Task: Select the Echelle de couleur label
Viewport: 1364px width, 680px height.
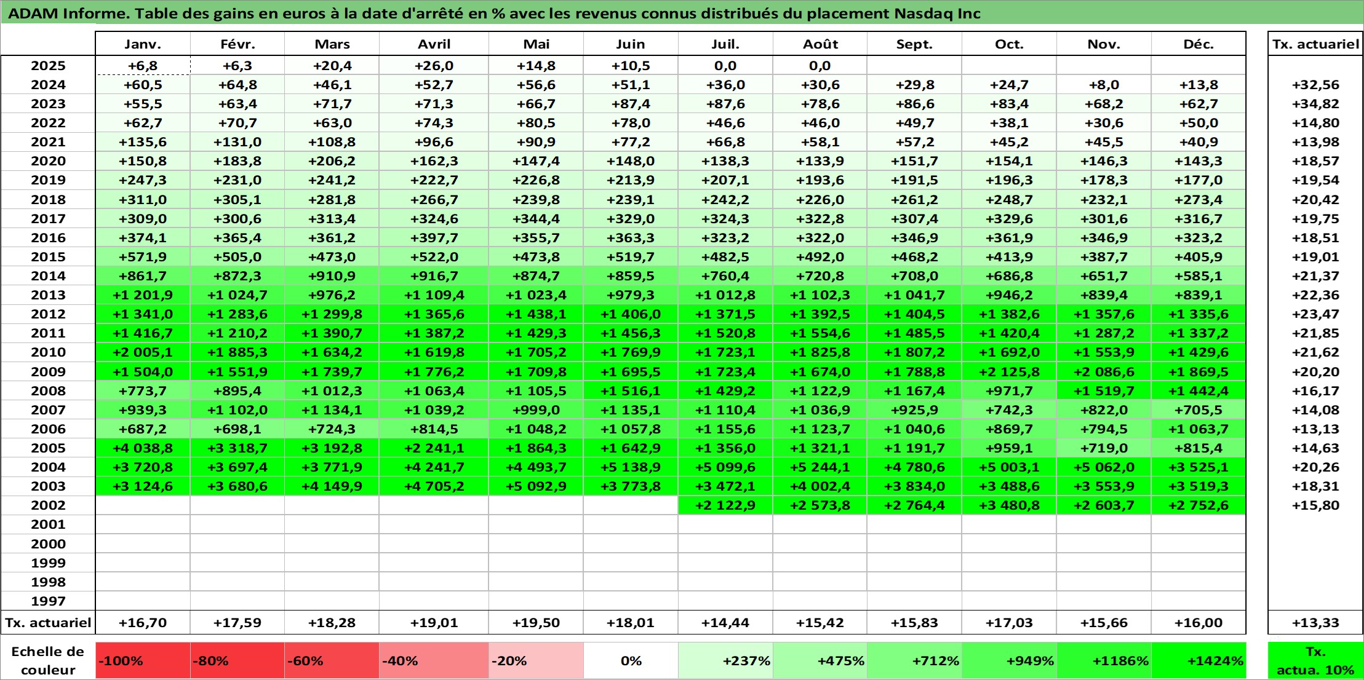Action: pos(48,661)
